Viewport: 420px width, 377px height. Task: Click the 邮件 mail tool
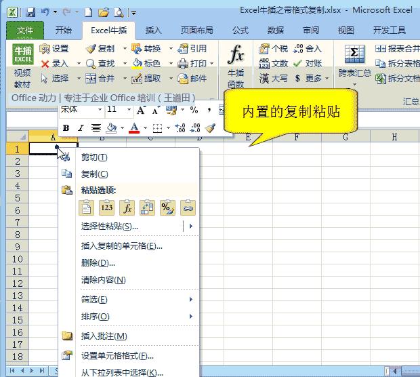coord(192,79)
